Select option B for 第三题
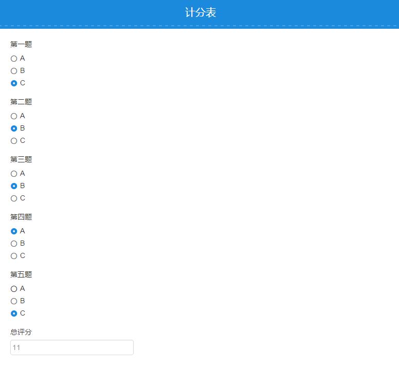The image size is (399, 387). 14,186
